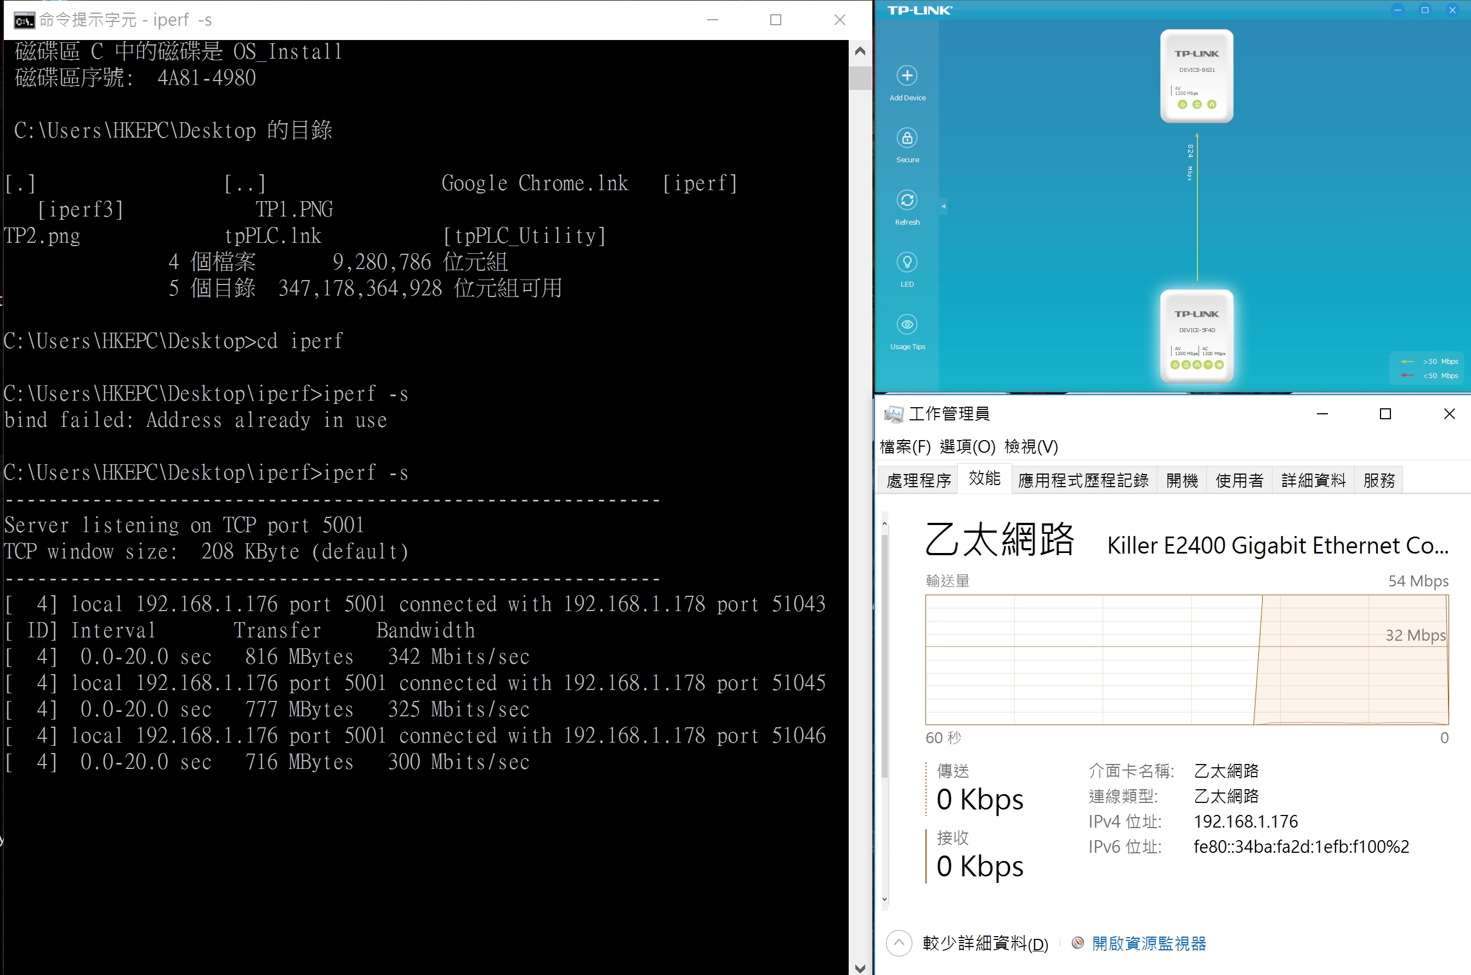Click the [tpPLC_Utility] directory entry
Image resolution: width=1471 pixels, height=975 pixels.
[x=524, y=236]
